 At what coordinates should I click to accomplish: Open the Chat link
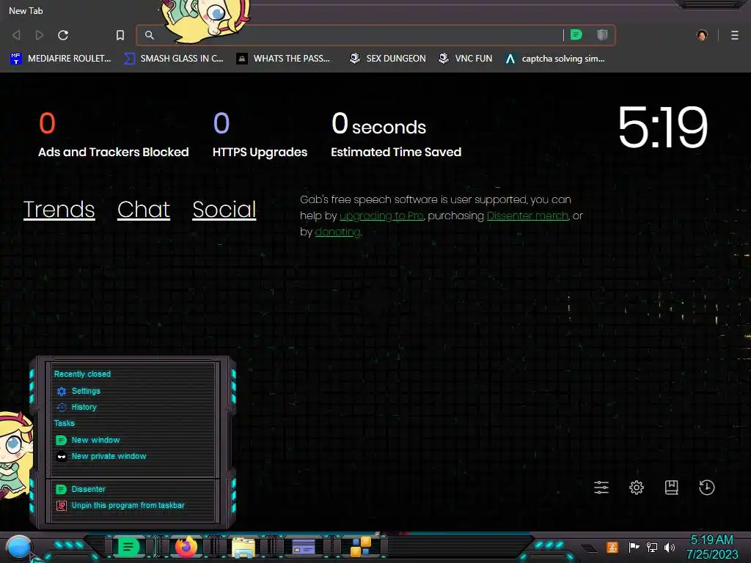point(144,209)
